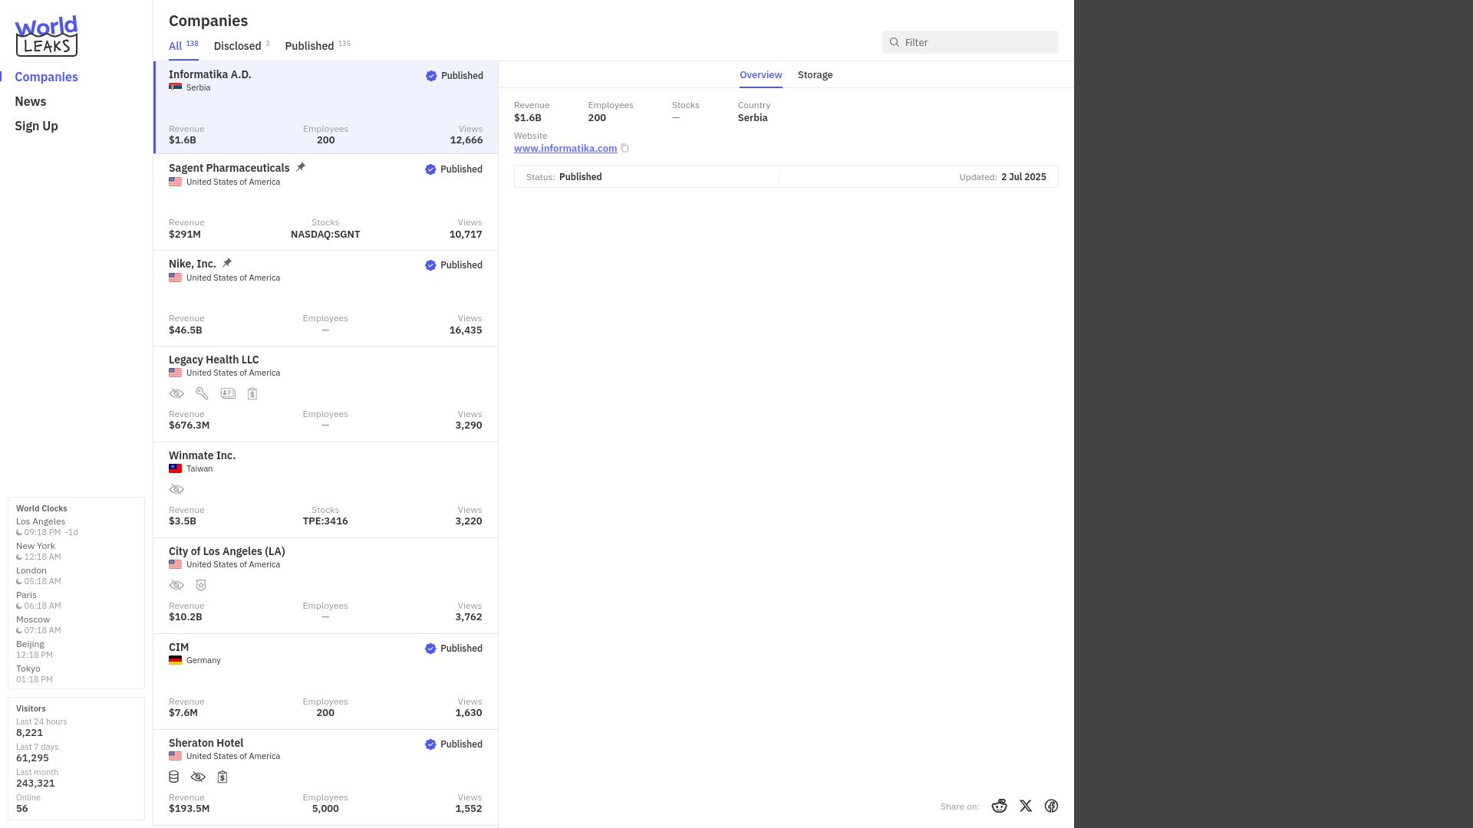1473x828 pixels.
Task: Click the shield badge icon under City of Los Angeles
Action: pos(201,585)
